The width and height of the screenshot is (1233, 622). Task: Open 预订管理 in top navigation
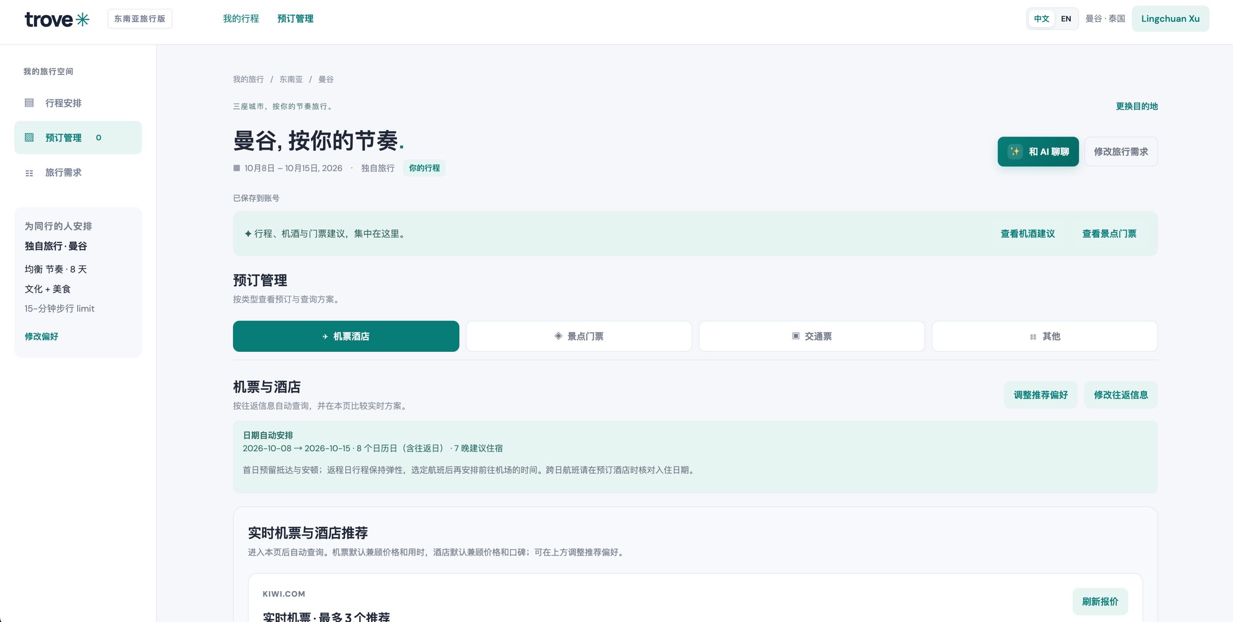pyautogui.click(x=295, y=18)
